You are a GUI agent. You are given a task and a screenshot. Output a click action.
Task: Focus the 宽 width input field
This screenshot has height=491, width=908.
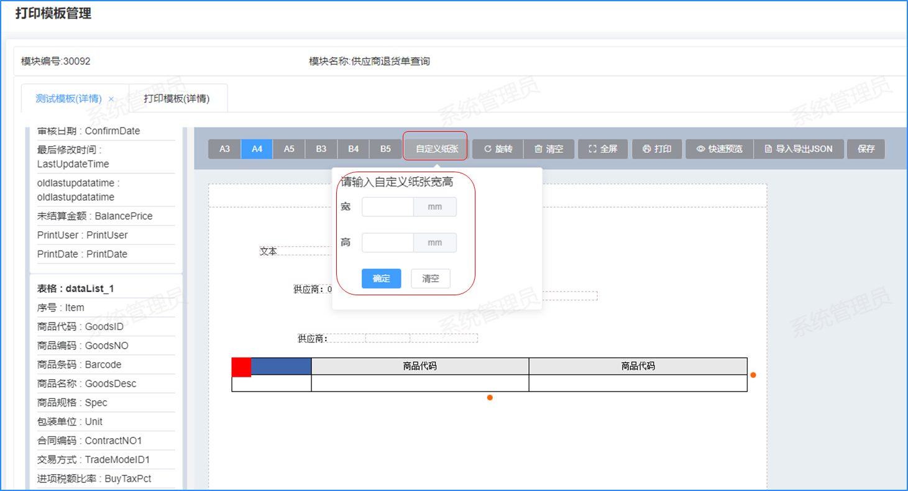(x=388, y=207)
